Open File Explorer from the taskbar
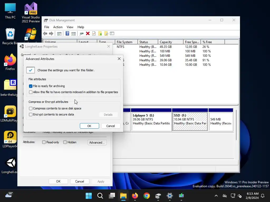 [123, 196]
